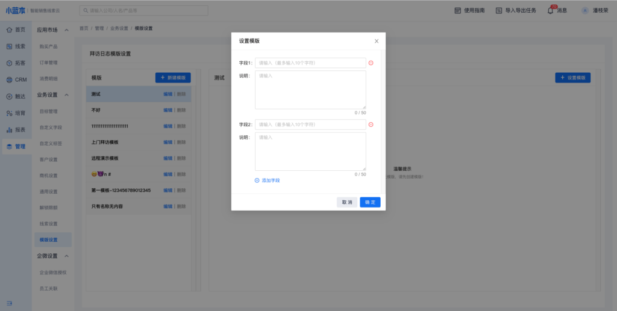Click the red remove icon for 字段1
This screenshot has width=617, height=311.
coord(371,63)
